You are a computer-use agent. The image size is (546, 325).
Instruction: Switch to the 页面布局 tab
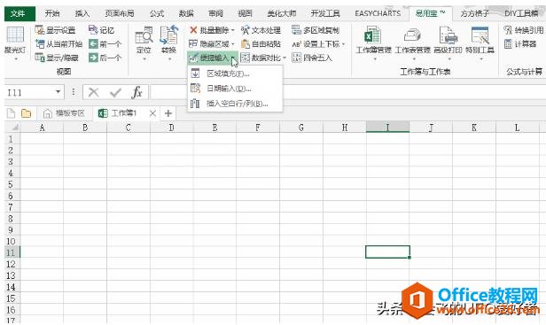click(120, 13)
